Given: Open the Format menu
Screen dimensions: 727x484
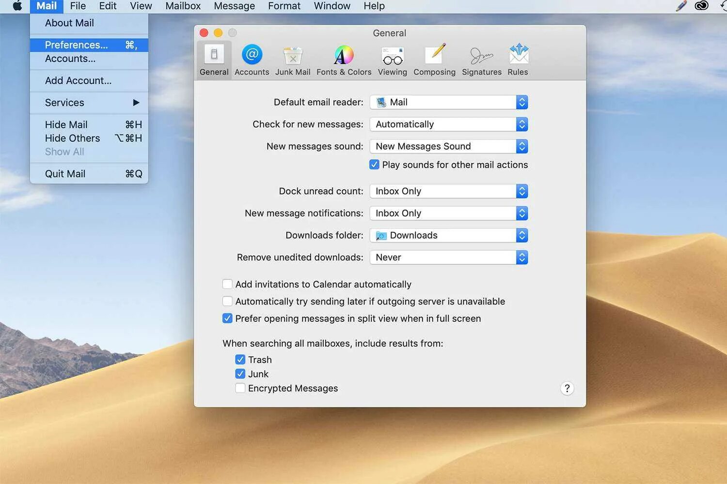Looking at the screenshot, I should (284, 6).
